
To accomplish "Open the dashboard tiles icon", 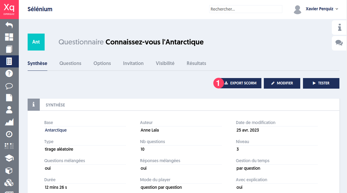I will tap(9, 37).
